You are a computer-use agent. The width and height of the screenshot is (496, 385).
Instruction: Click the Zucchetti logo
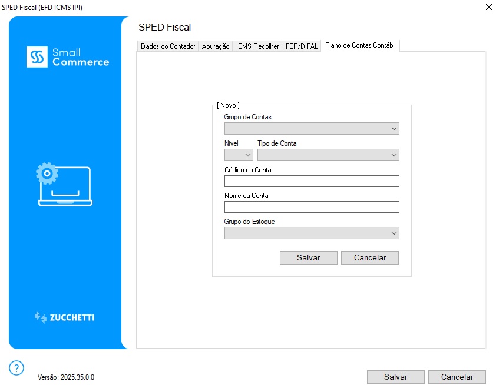click(x=65, y=317)
